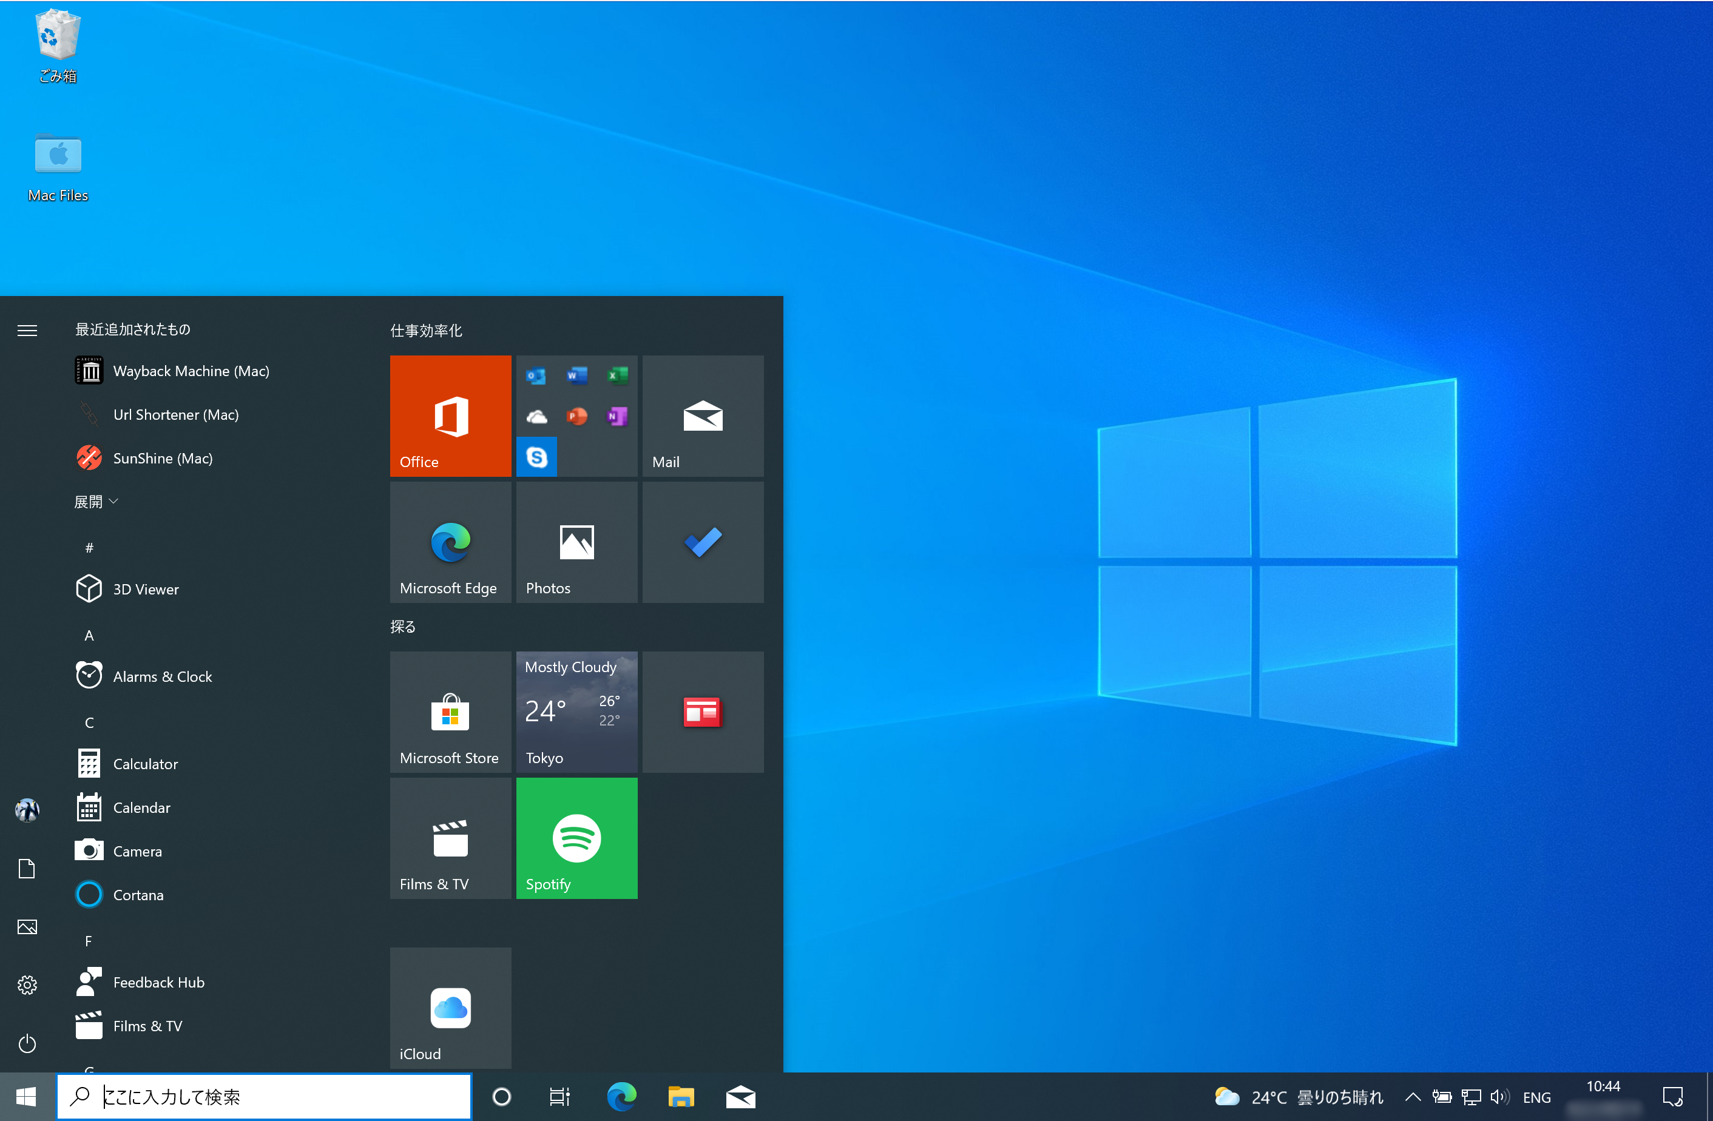Open Alarms & Clock in the app list

pos(162,676)
